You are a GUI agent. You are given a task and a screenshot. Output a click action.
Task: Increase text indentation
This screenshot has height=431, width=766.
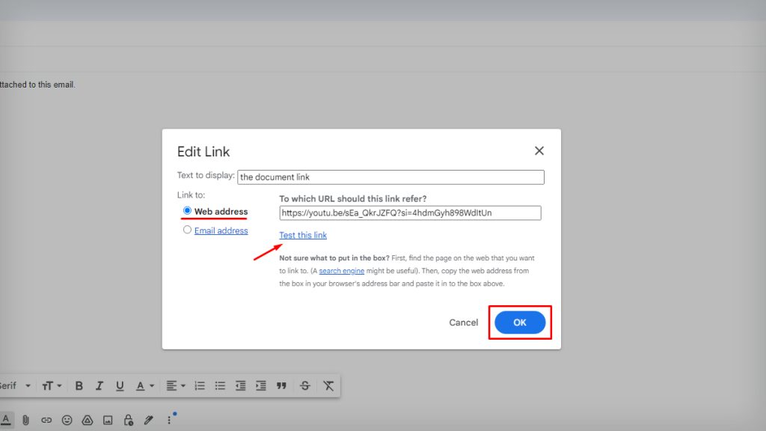tap(260, 385)
